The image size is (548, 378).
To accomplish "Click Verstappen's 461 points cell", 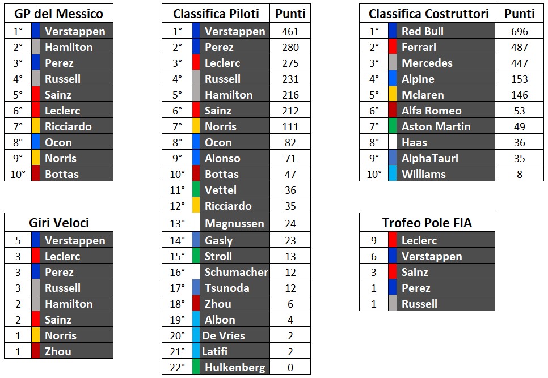I will coord(290,31).
